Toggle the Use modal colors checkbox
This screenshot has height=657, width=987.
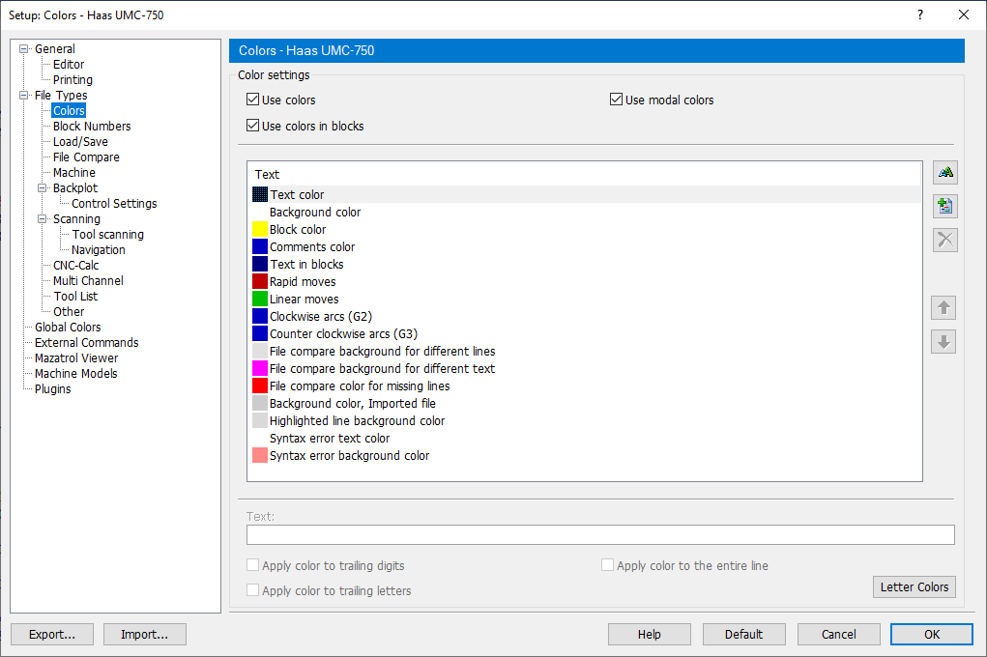click(x=616, y=100)
